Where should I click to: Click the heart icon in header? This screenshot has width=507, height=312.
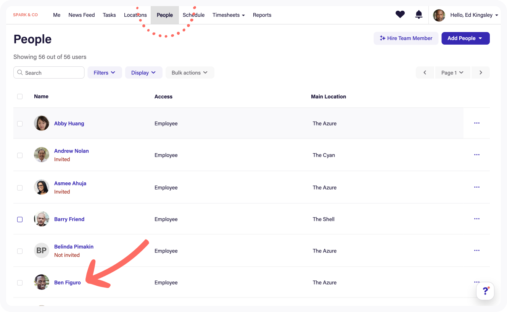(400, 15)
